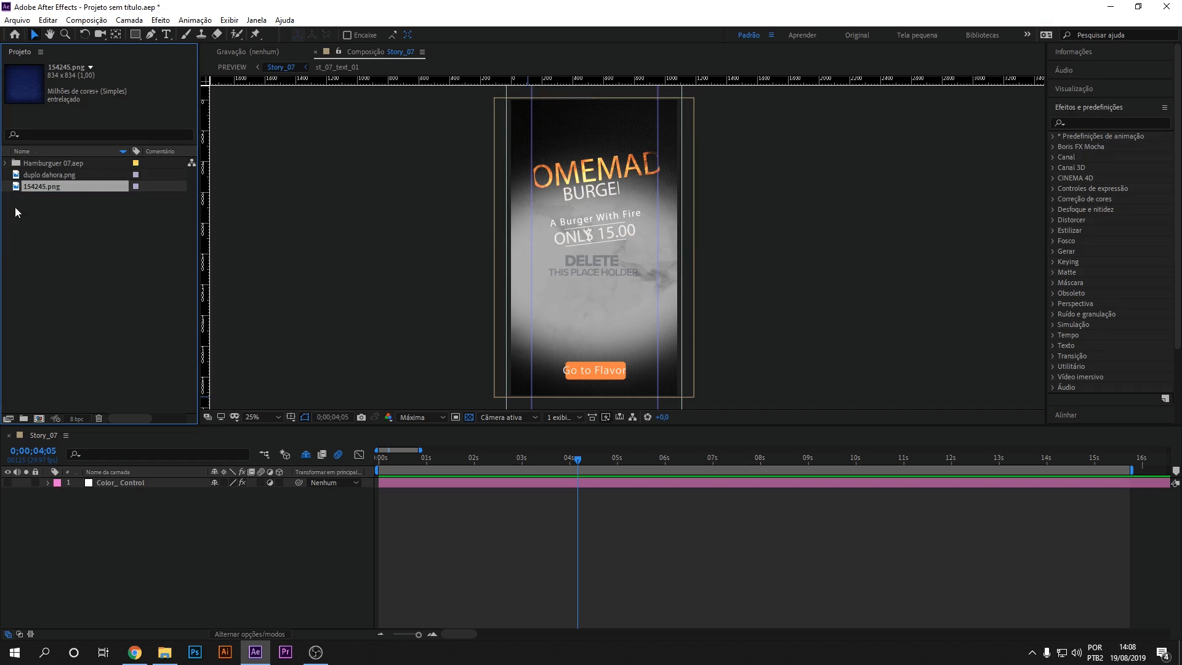Select the Horizontal Type tool
Image resolution: width=1182 pixels, height=665 pixels.
[x=166, y=34]
